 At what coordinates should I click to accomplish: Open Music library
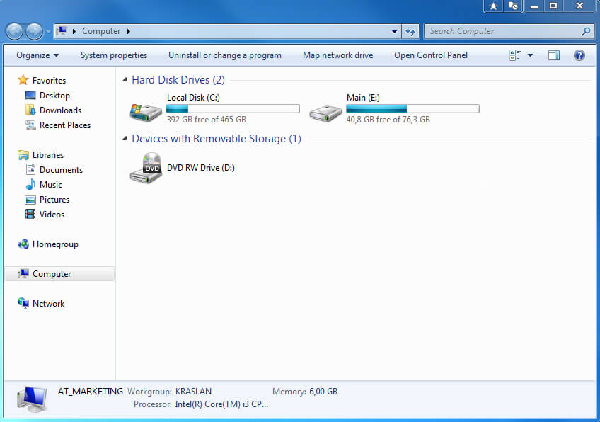coord(51,185)
